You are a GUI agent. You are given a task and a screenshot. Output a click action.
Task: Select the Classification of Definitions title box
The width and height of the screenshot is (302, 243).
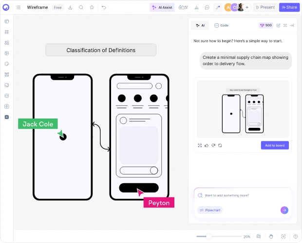101,50
